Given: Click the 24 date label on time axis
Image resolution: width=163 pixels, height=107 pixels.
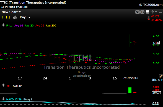Looking at the screenshot, I should coord(45,78).
